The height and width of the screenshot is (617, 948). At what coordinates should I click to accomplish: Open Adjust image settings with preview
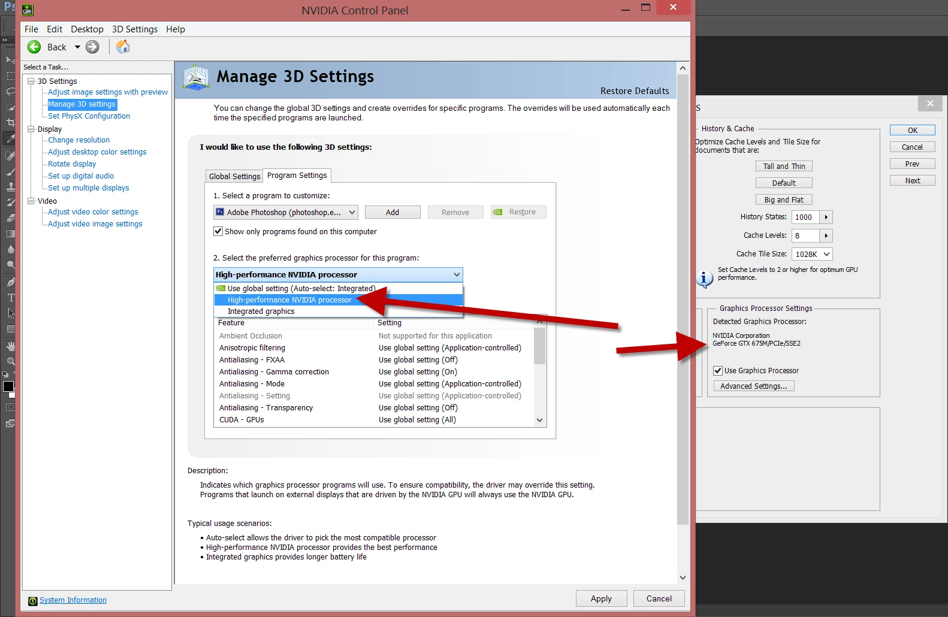coord(108,92)
